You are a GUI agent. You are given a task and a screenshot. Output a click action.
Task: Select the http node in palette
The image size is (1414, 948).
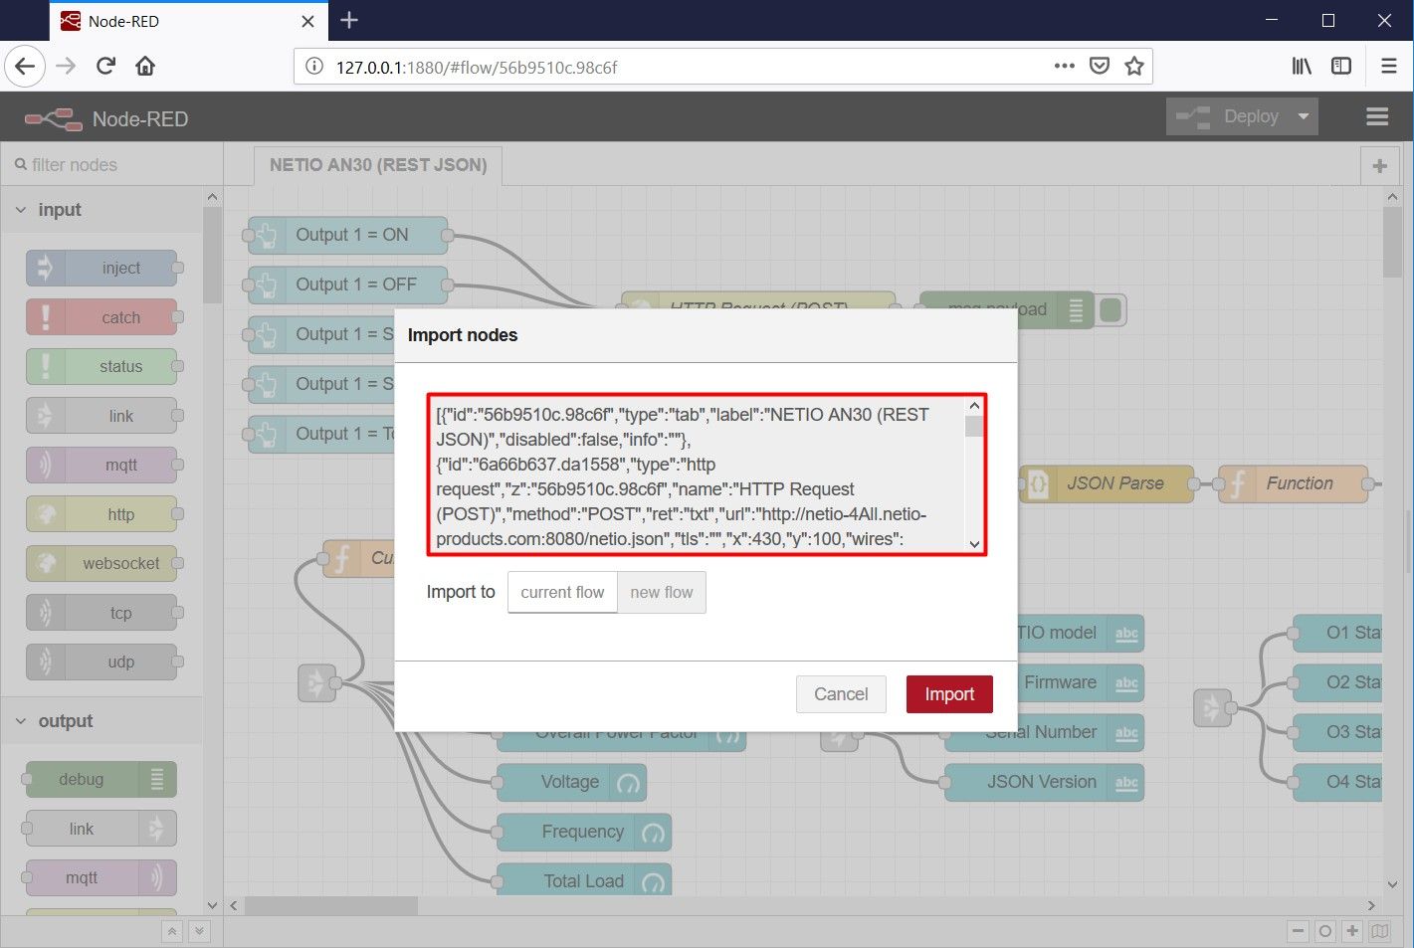pos(102,513)
